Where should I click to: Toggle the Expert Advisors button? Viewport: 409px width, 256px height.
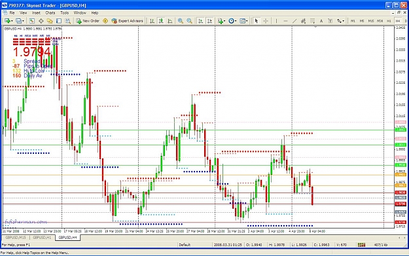(128, 21)
